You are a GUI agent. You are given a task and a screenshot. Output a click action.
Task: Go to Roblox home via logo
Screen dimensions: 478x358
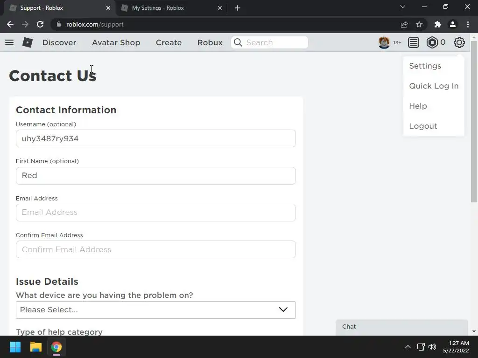pyautogui.click(x=28, y=42)
